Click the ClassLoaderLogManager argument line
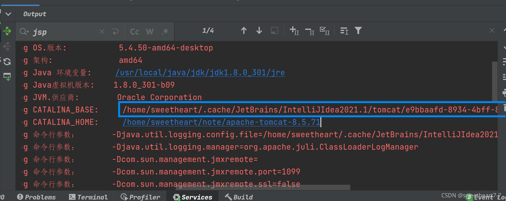Viewport: 506px width, 201px height. click(x=265, y=147)
